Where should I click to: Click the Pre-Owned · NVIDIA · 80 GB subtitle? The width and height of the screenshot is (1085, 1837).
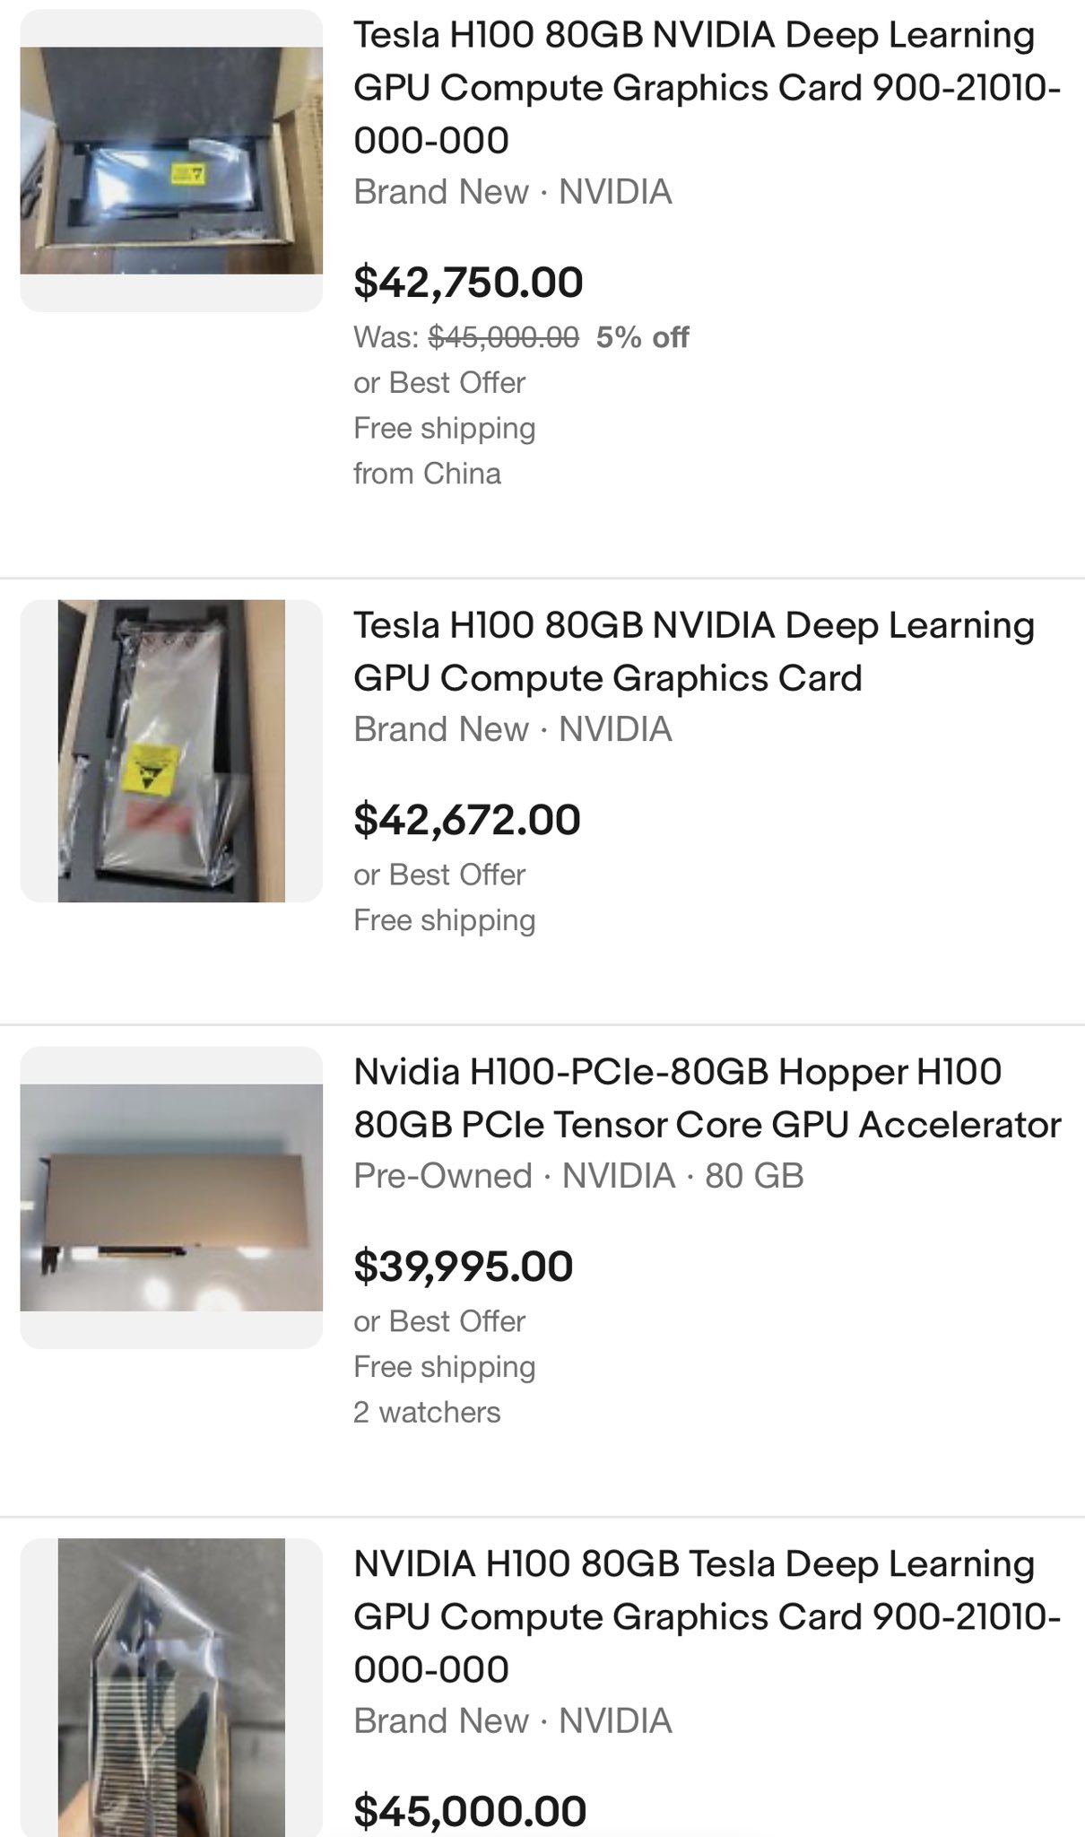[578, 1176]
